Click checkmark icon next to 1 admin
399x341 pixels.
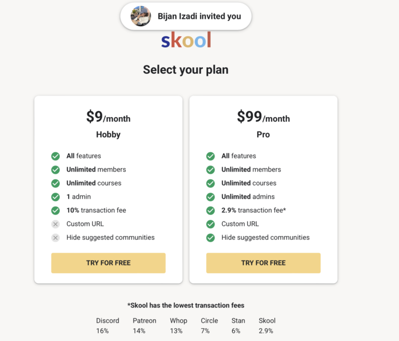click(x=55, y=197)
